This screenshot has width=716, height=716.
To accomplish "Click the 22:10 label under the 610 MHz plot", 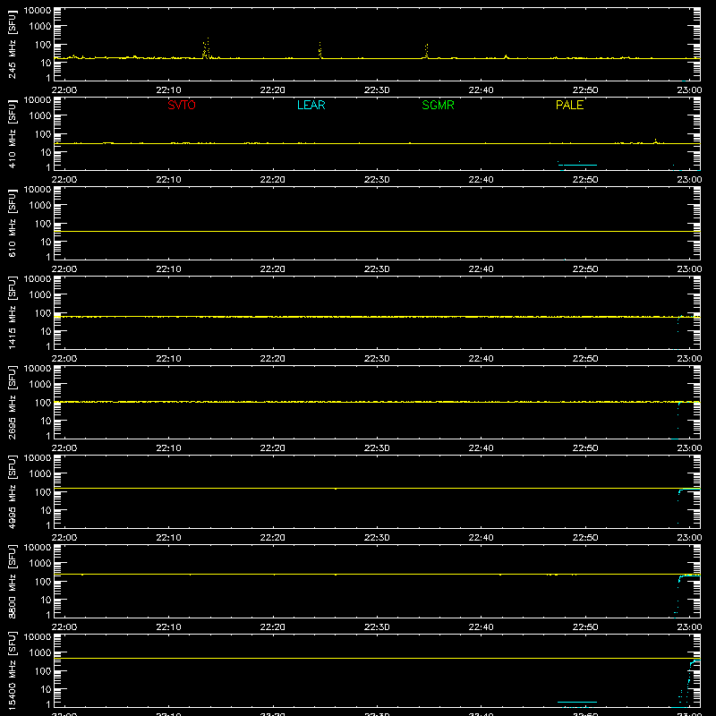I will point(168,269).
